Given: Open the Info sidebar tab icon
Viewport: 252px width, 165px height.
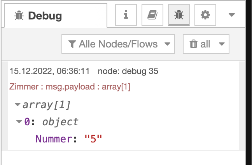Looking at the screenshot, I should click(126, 15).
